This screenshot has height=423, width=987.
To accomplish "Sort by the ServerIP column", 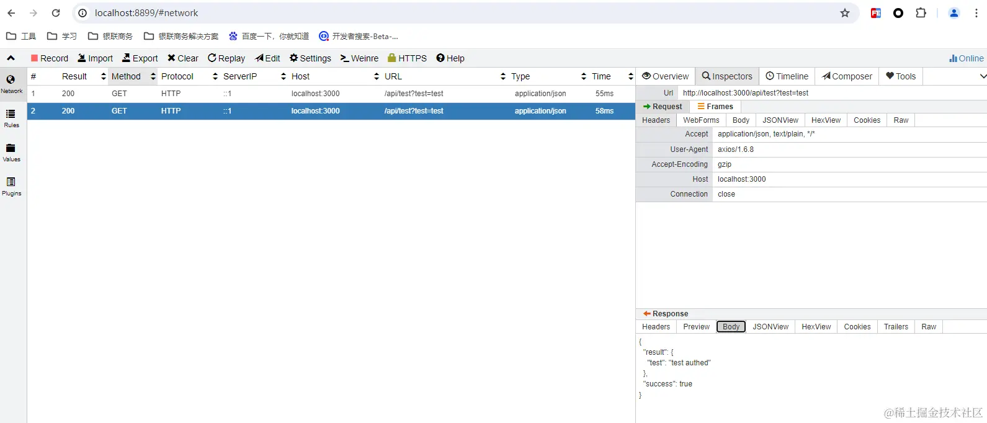I will tap(254, 76).
